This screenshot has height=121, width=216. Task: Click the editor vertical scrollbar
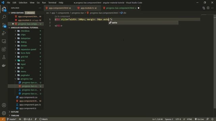click(x=215, y=62)
